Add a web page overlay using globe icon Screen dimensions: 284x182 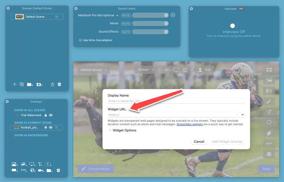tap(32, 170)
